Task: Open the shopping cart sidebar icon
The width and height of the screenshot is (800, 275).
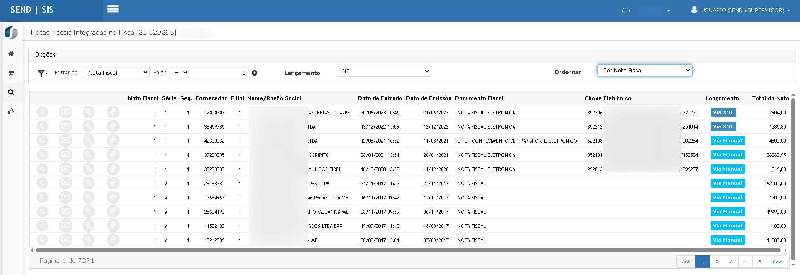Action: coord(11,73)
